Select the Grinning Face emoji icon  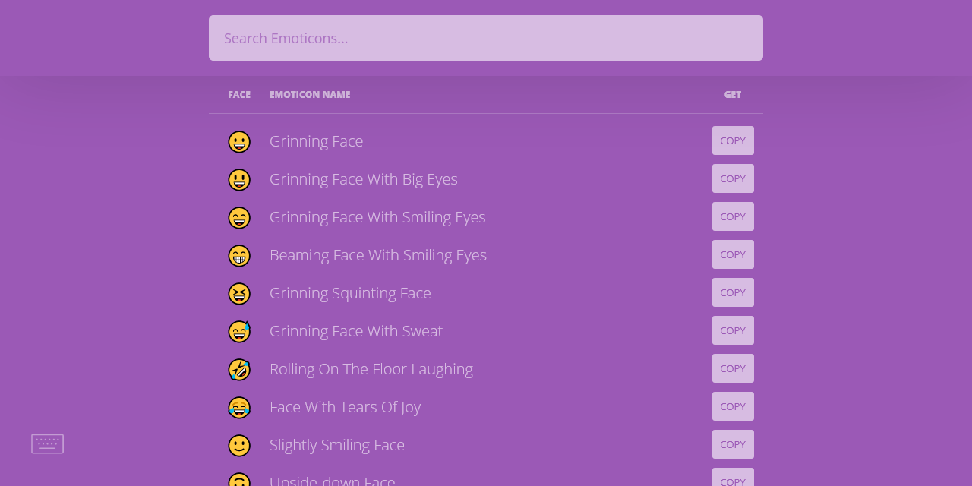(239, 141)
